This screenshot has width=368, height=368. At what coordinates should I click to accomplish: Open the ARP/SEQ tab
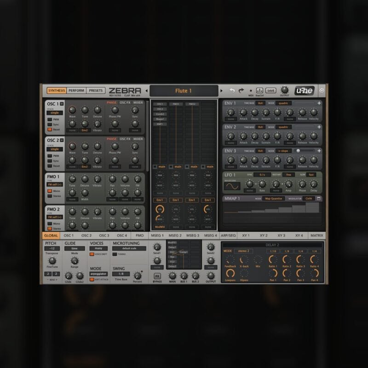pyautogui.click(x=228, y=236)
